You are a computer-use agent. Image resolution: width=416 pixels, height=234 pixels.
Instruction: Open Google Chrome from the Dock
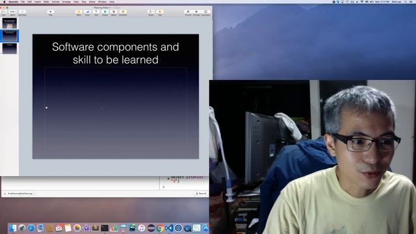tap(160, 228)
